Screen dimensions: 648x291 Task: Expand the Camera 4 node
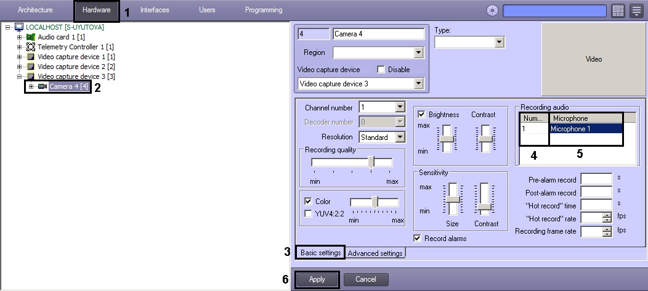31,86
